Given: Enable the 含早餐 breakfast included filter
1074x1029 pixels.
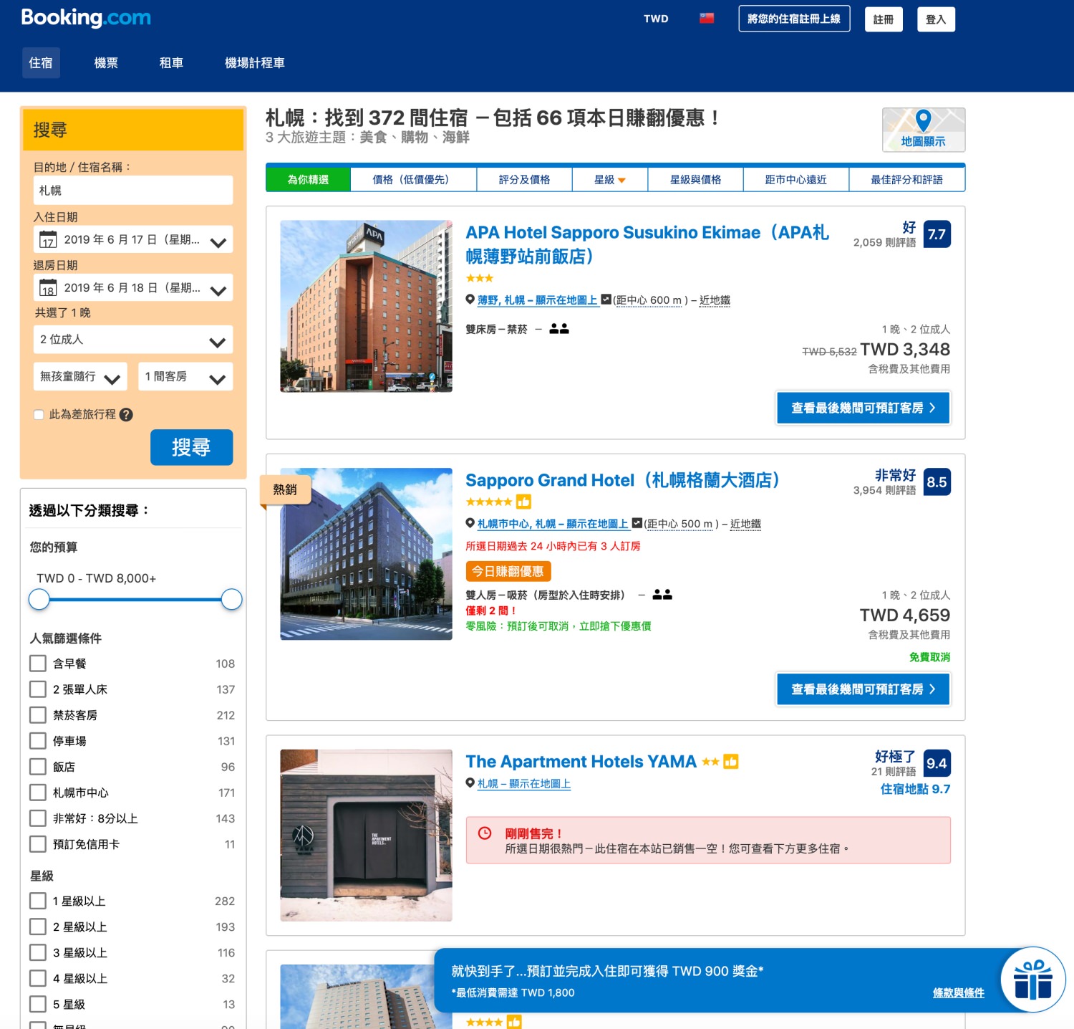Looking at the screenshot, I should point(38,664).
